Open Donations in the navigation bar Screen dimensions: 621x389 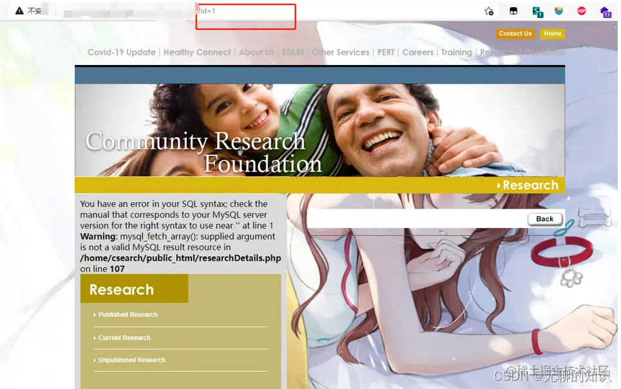pyautogui.click(x=546, y=52)
